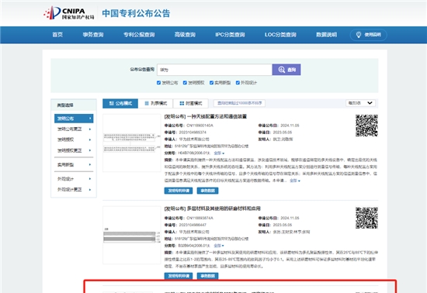Click 事务数据 button under multilayer material patent
Image resolution: width=427 pixels, height=293 pixels.
point(207,276)
